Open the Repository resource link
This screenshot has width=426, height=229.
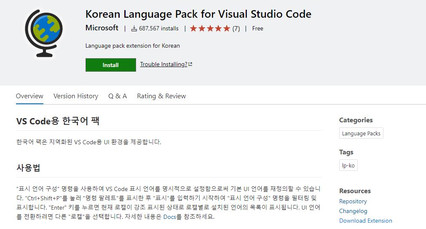coord(353,201)
